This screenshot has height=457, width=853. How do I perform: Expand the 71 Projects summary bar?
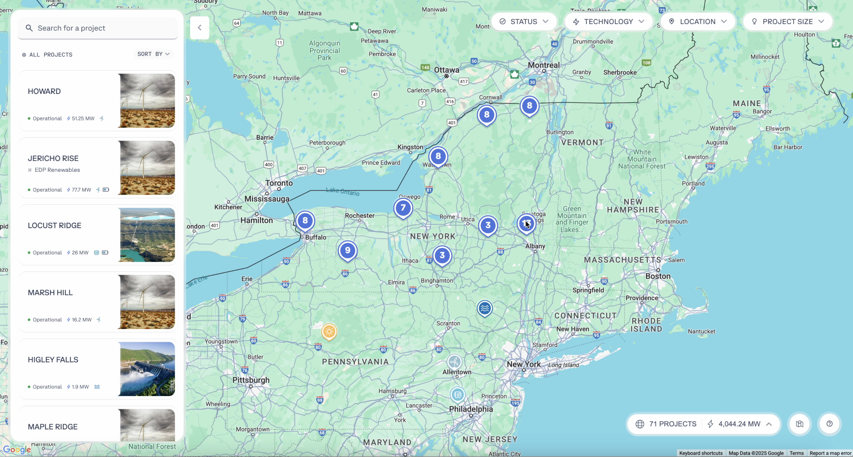coord(703,423)
